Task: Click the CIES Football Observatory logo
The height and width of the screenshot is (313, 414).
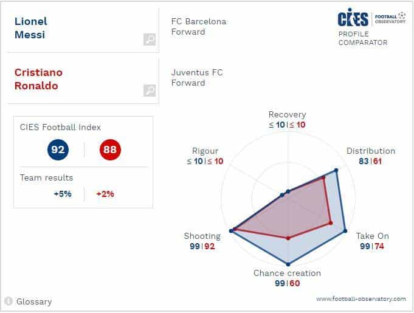Action: (x=371, y=17)
